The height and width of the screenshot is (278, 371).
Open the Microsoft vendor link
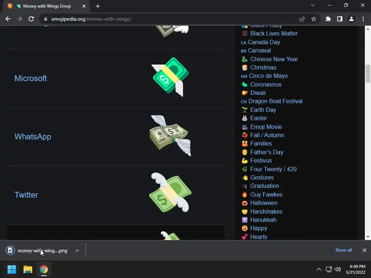[30, 78]
